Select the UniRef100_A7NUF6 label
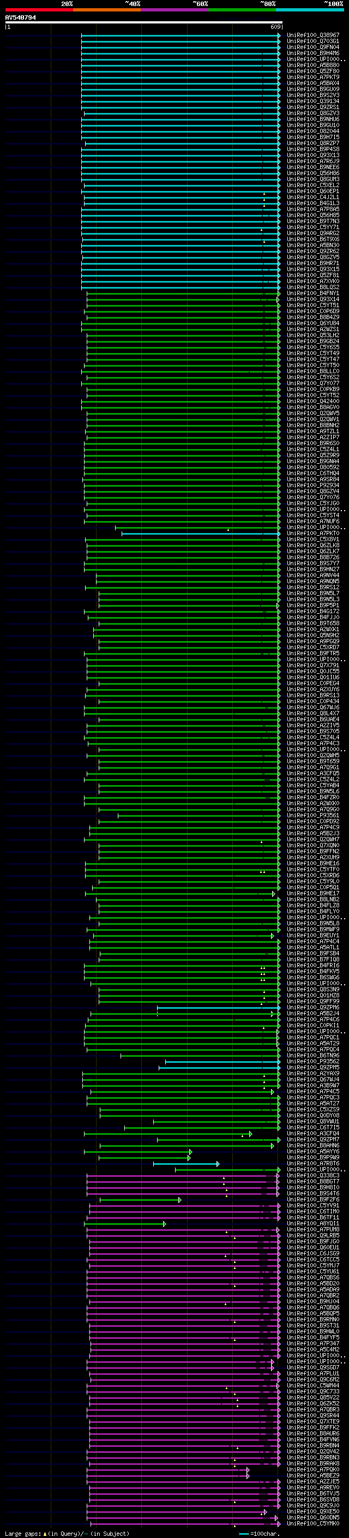 [x=313, y=521]
